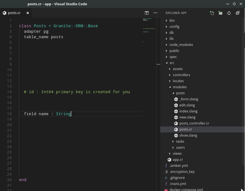Open the window menu chevron in title bar

coord(228,4)
